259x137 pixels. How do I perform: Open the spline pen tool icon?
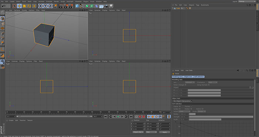pyautogui.click(x=82, y=6)
